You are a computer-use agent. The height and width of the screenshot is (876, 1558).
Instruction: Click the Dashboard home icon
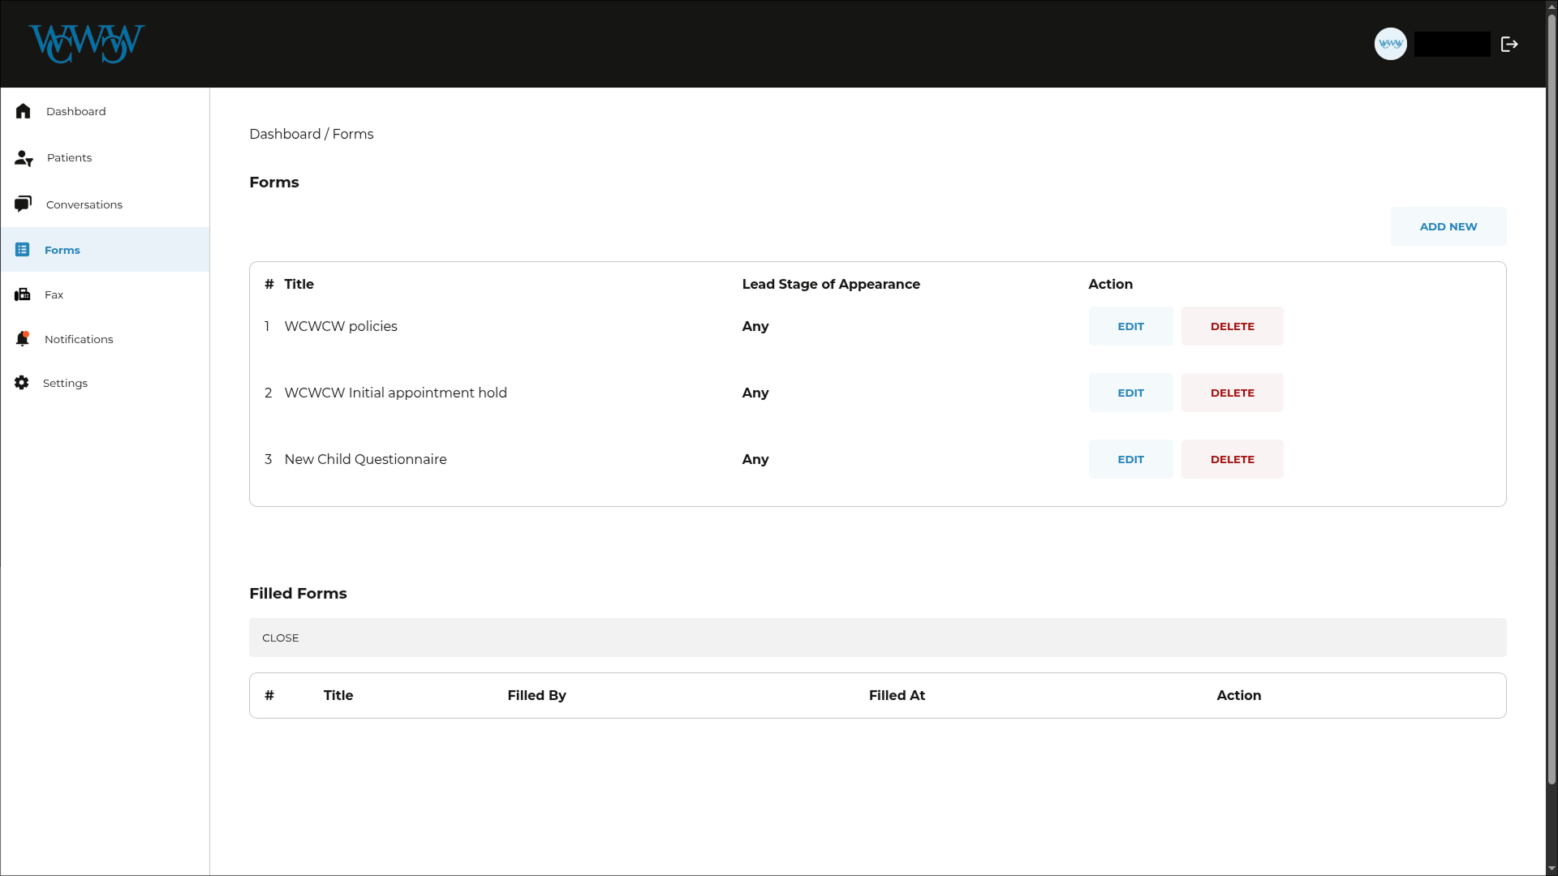pos(23,111)
